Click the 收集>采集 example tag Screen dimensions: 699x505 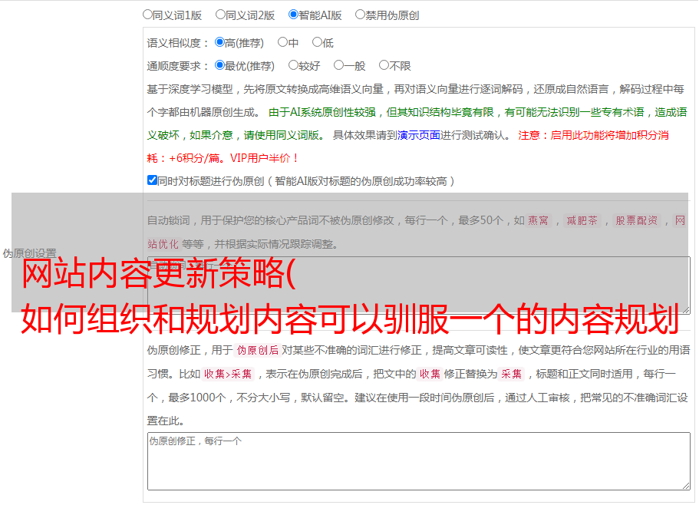(x=228, y=374)
